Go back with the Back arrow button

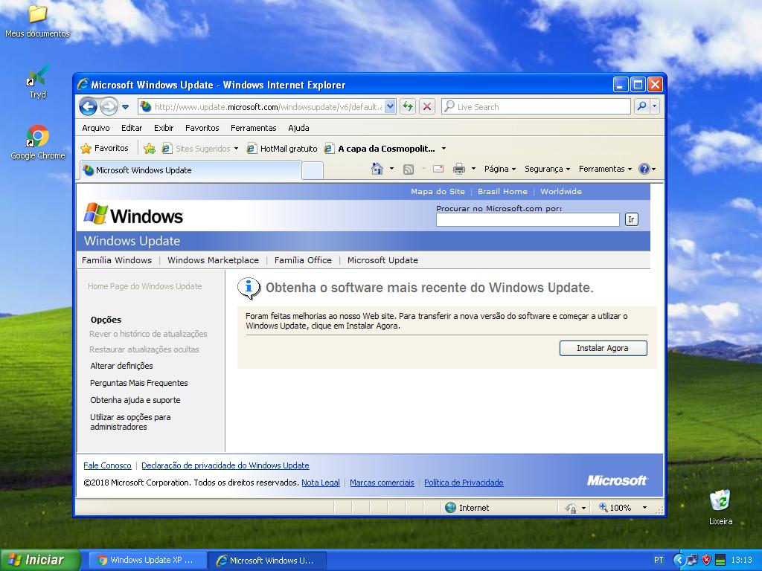coord(88,107)
